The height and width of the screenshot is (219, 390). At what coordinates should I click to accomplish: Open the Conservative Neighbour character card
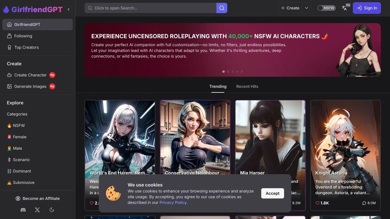pos(195,155)
